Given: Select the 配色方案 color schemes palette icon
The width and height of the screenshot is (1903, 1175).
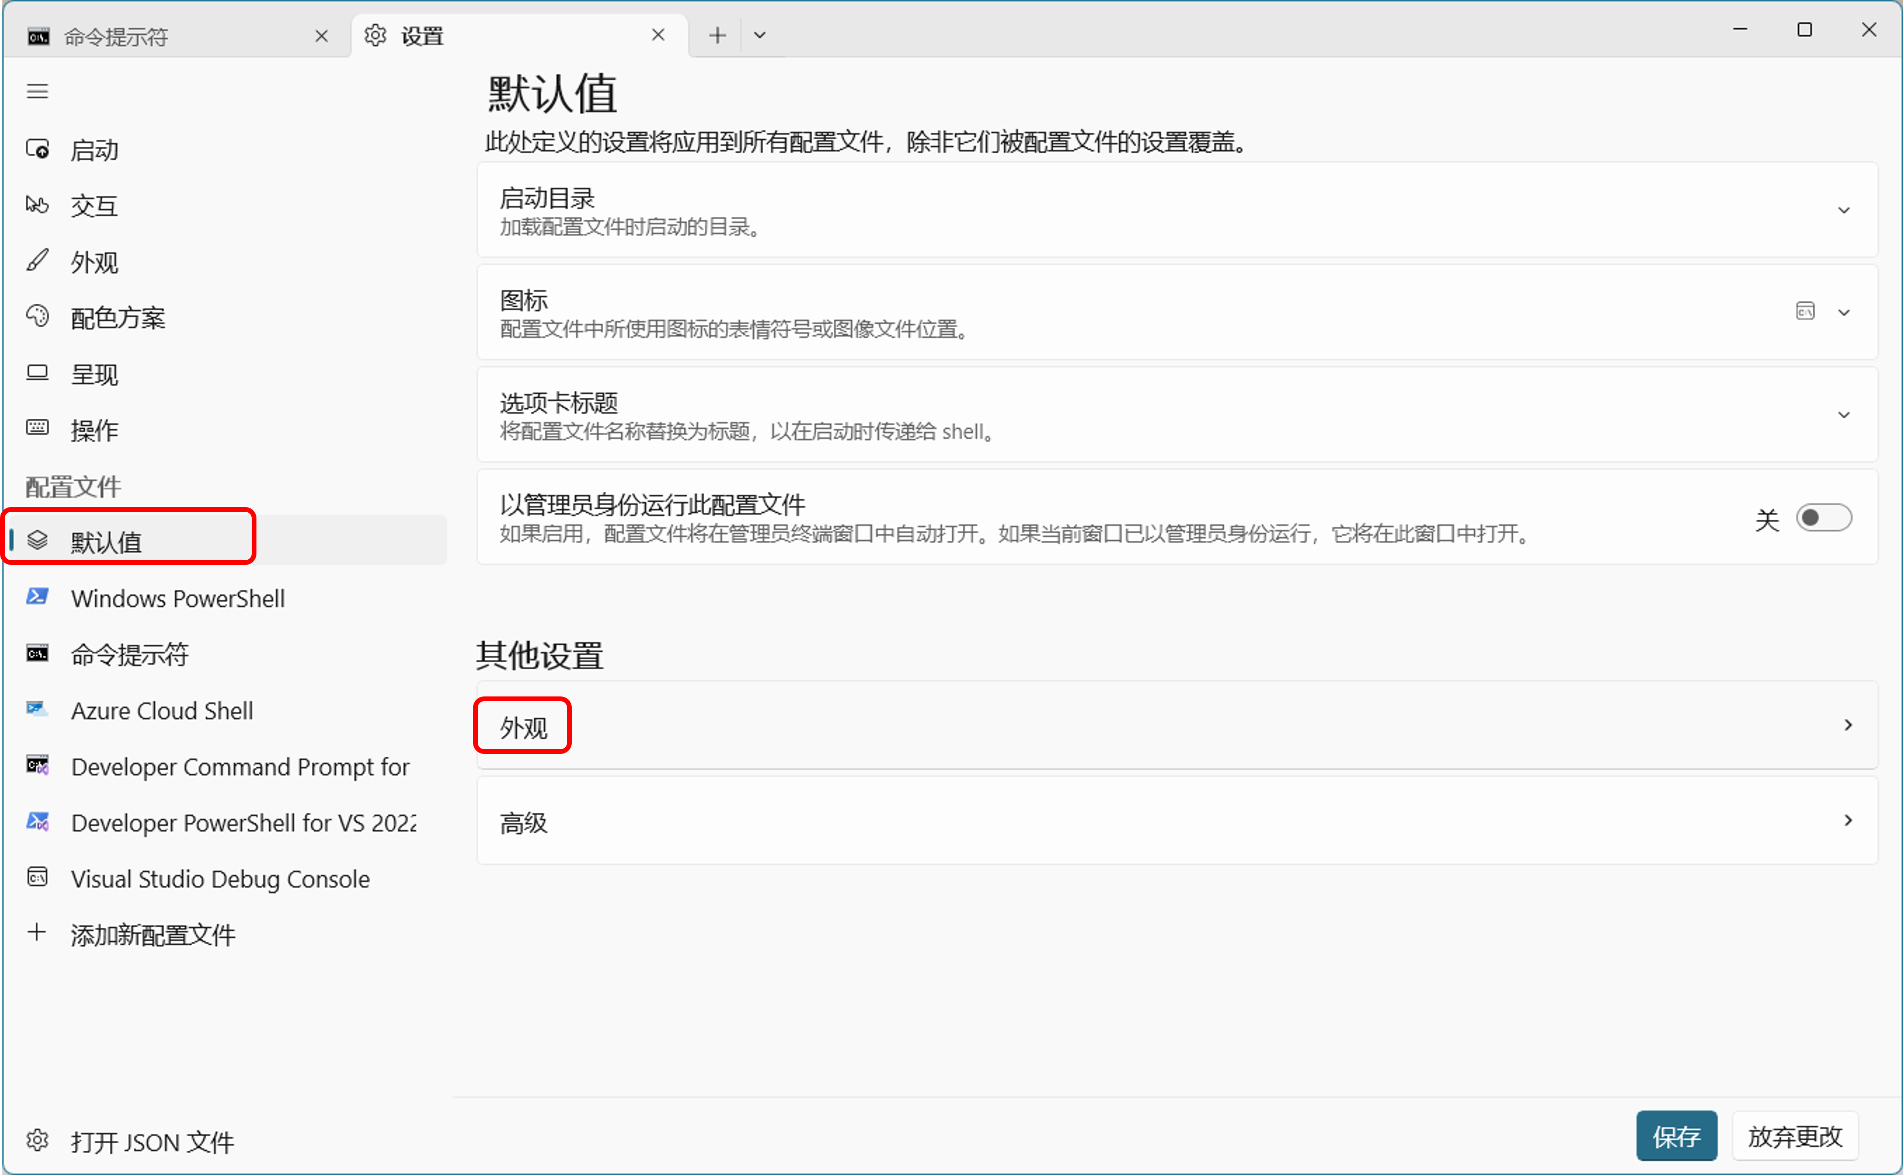Looking at the screenshot, I should [38, 316].
